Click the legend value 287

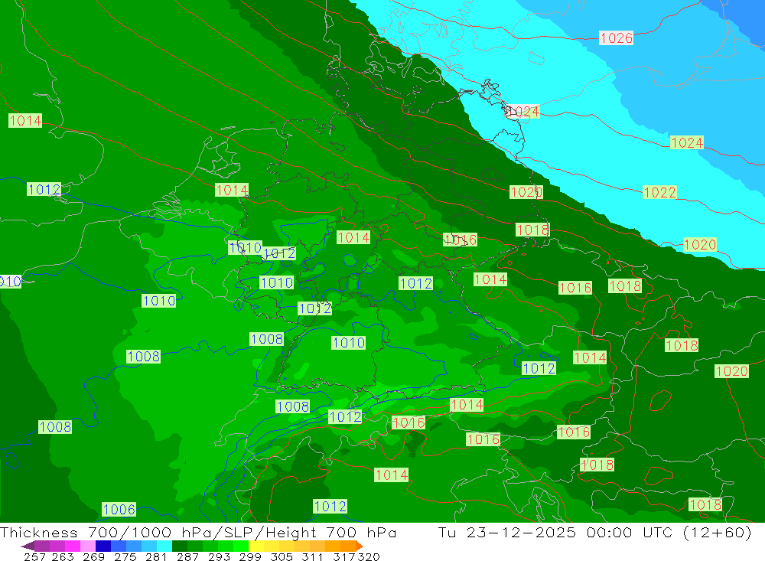(187, 556)
